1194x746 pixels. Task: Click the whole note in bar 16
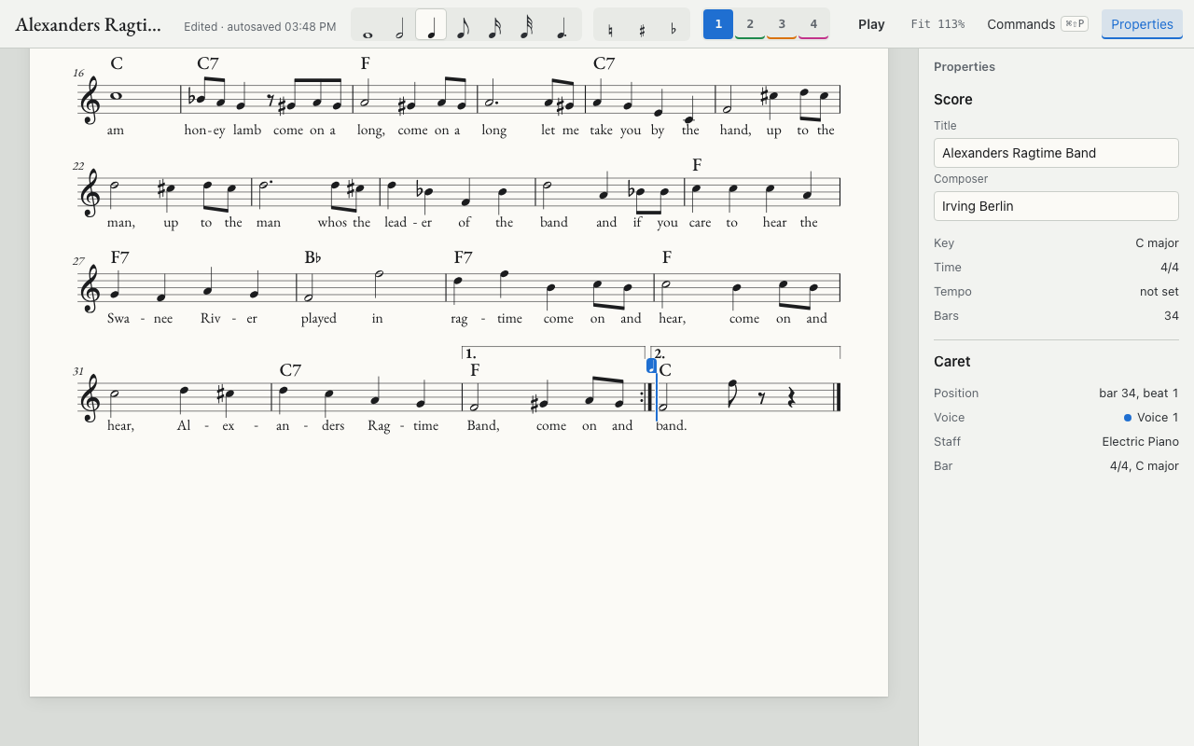pos(116,95)
